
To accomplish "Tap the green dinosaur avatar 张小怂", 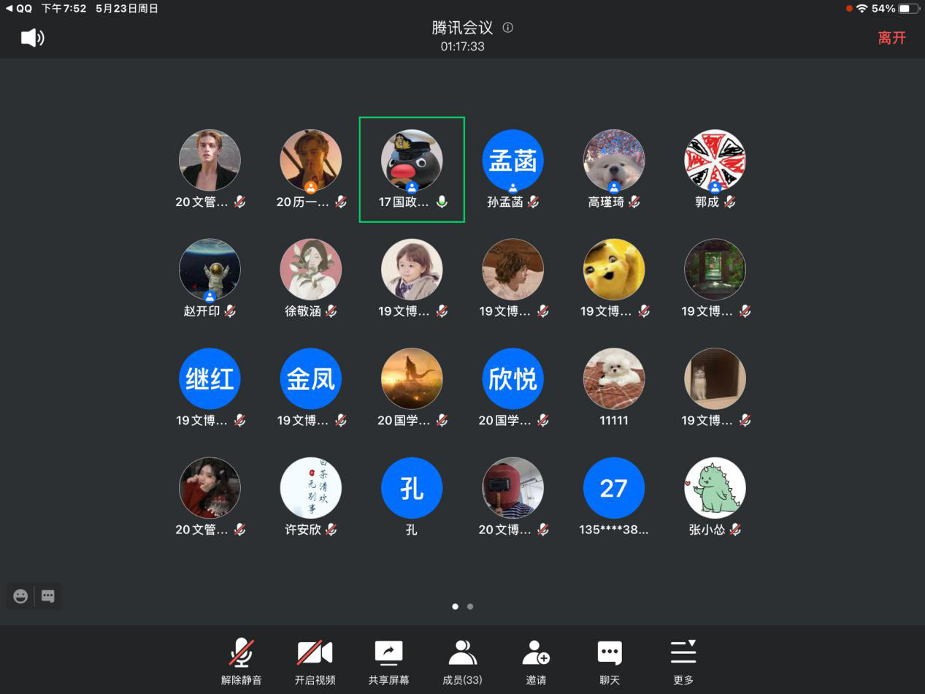I will [714, 488].
